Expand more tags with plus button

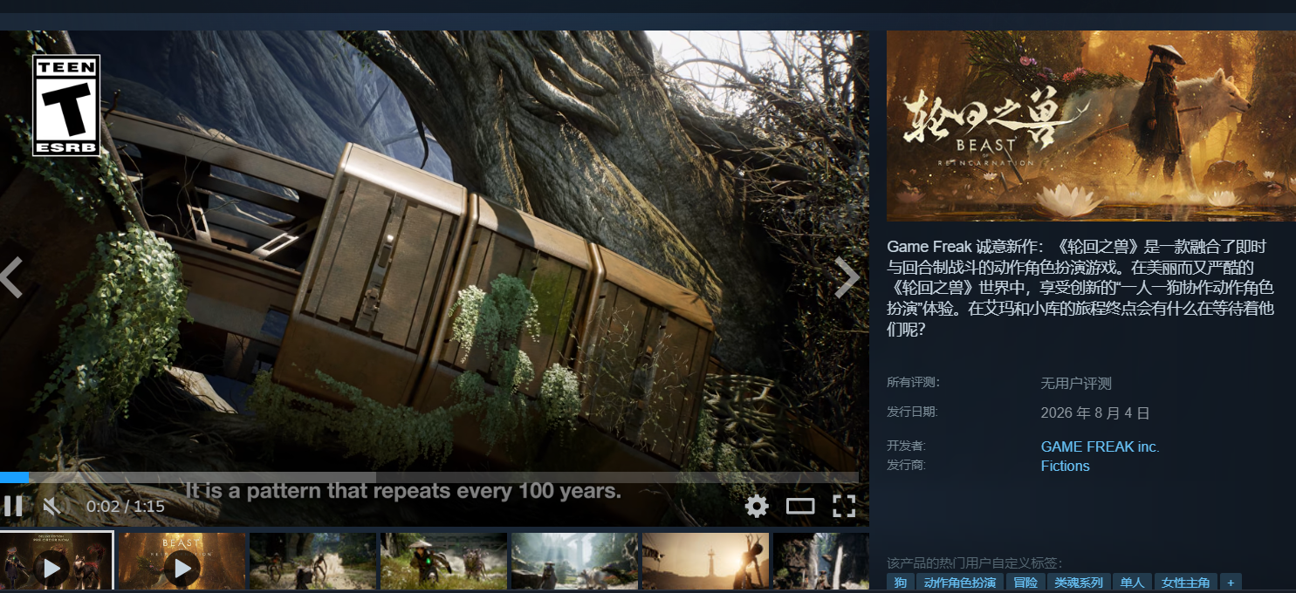[1231, 583]
